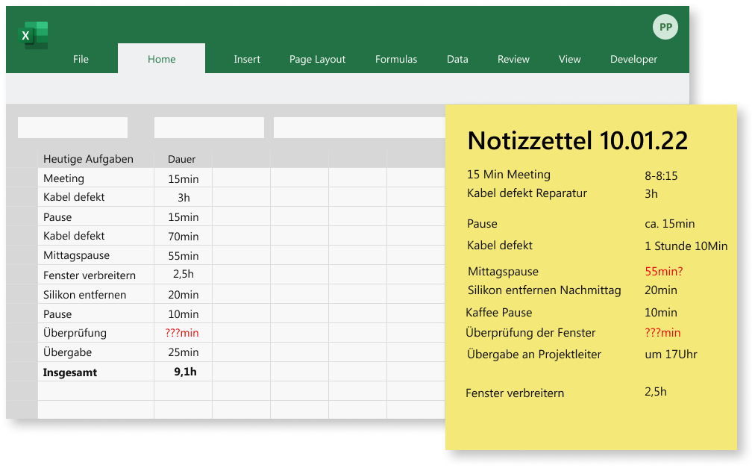Click the 25min cell

click(183, 352)
